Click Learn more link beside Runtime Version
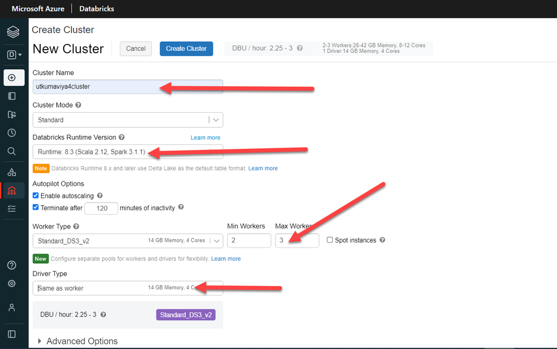The width and height of the screenshot is (557, 349). point(205,138)
